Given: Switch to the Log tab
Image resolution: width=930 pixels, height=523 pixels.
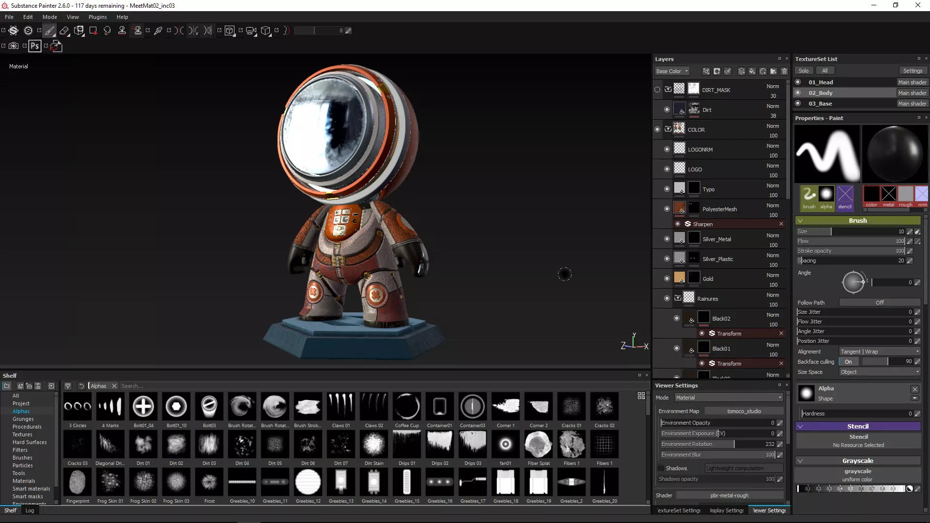Looking at the screenshot, I should pyautogui.click(x=30, y=510).
